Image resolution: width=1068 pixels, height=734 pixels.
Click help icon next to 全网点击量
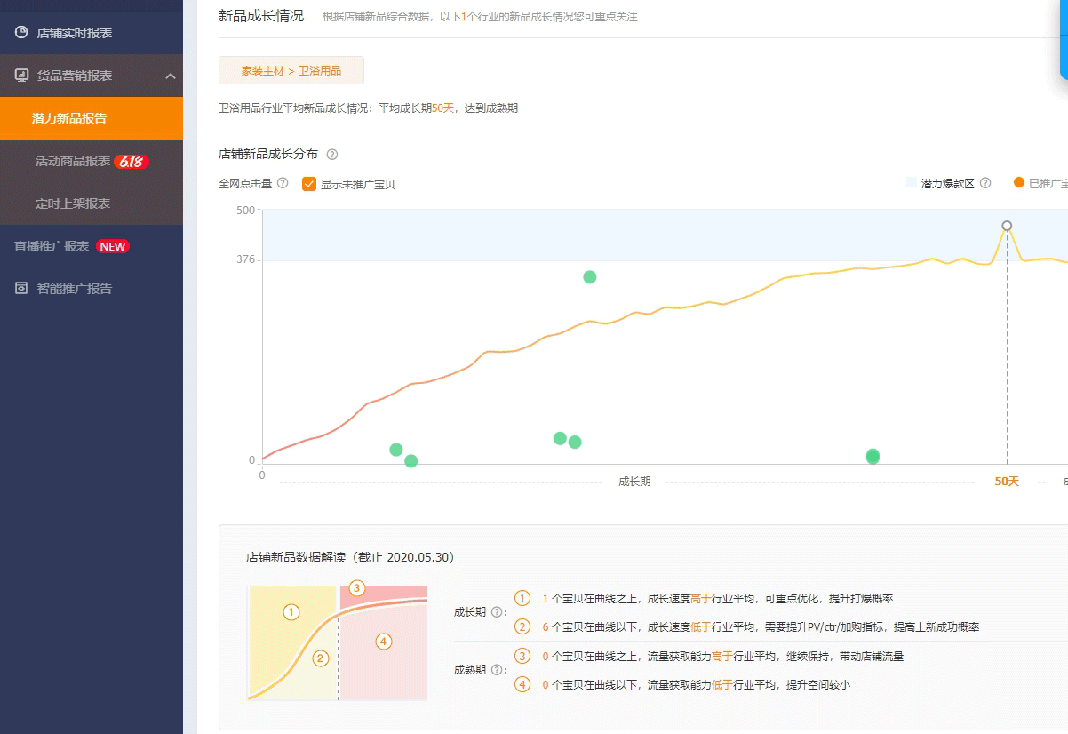pyautogui.click(x=283, y=183)
